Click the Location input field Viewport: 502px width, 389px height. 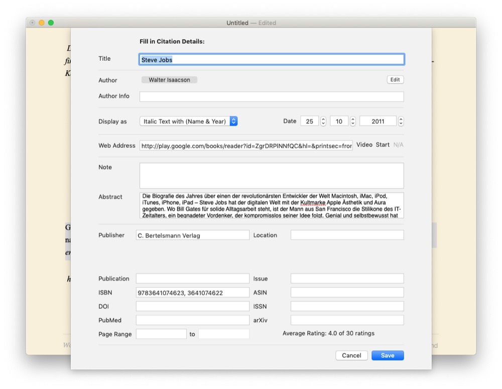347,235
